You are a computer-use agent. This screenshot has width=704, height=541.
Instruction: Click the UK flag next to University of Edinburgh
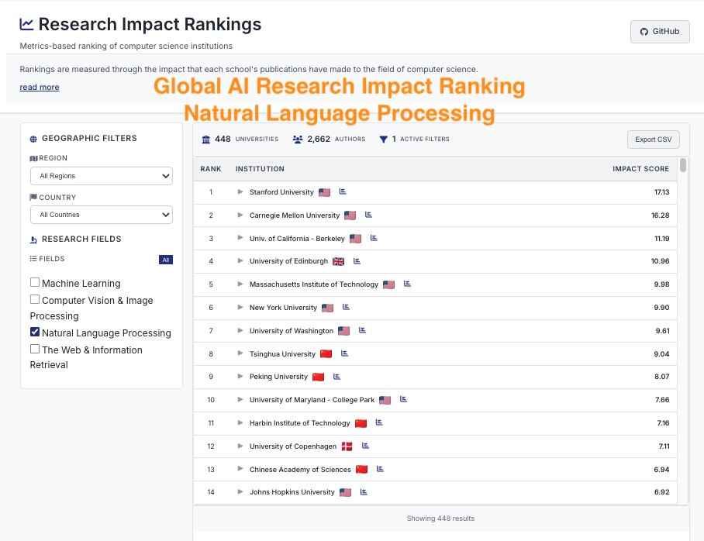point(338,262)
